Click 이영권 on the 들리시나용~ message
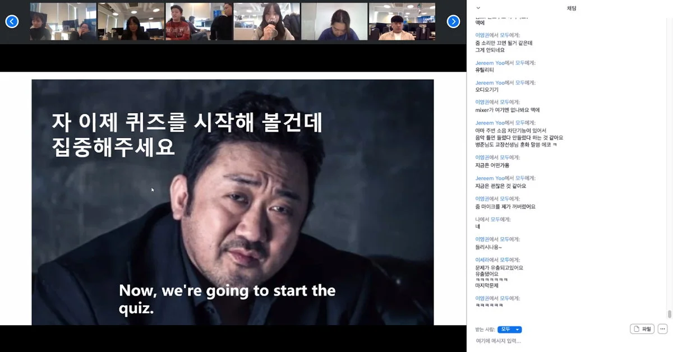 tap(482, 239)
